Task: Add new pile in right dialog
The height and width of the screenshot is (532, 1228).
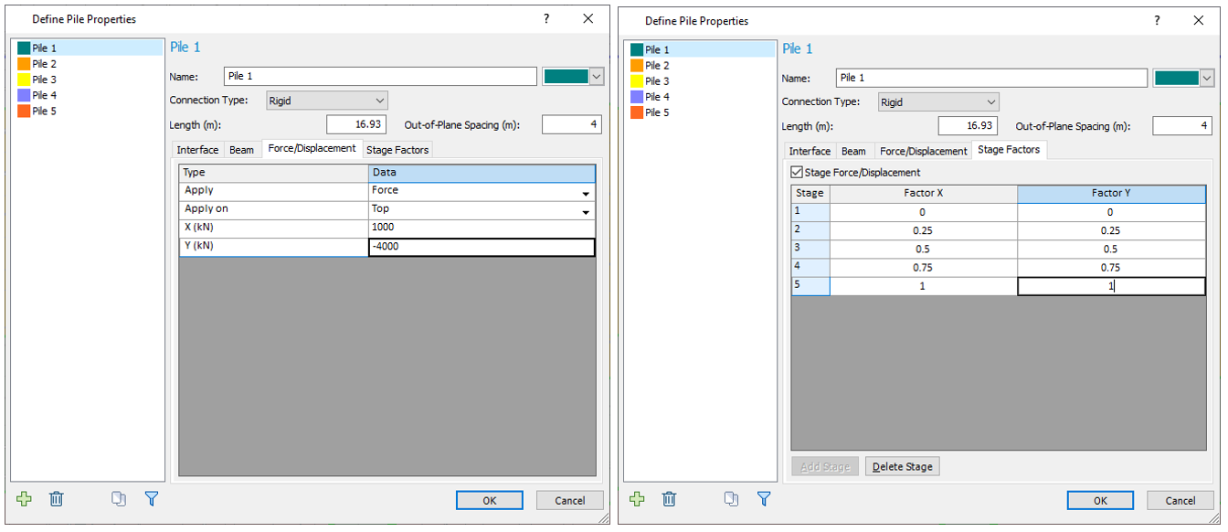Action: tap(638, 499)
